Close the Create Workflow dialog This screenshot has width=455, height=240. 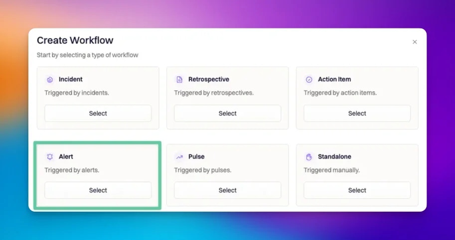coord(415,42)
